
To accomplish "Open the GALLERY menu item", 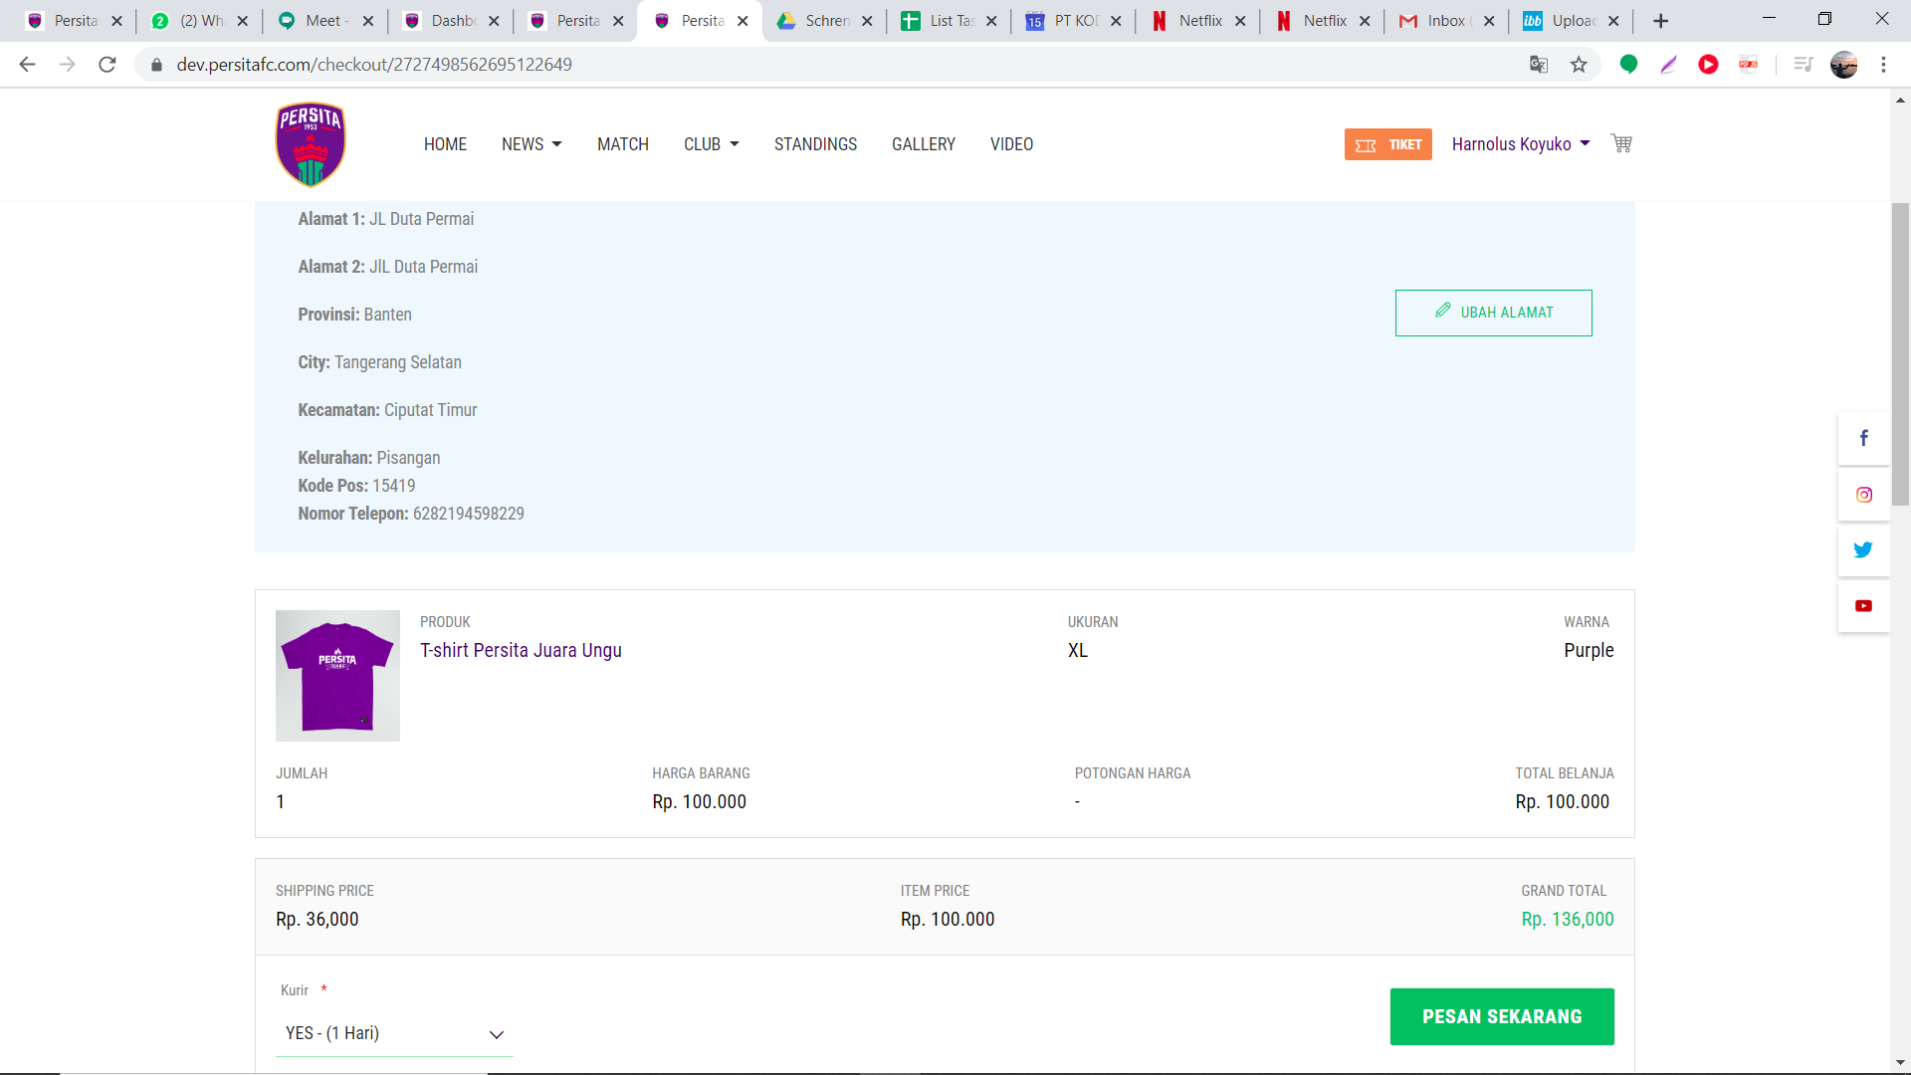I will [x=923, y=144].
